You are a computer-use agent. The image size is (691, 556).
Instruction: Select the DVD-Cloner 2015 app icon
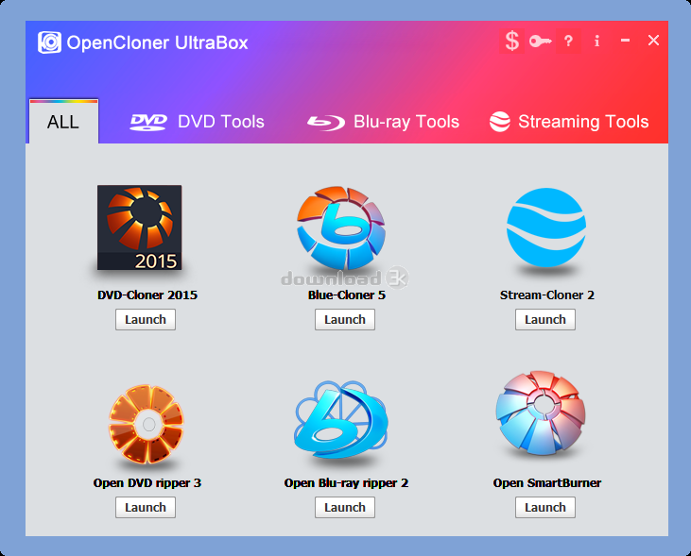[x=139, y=227]
